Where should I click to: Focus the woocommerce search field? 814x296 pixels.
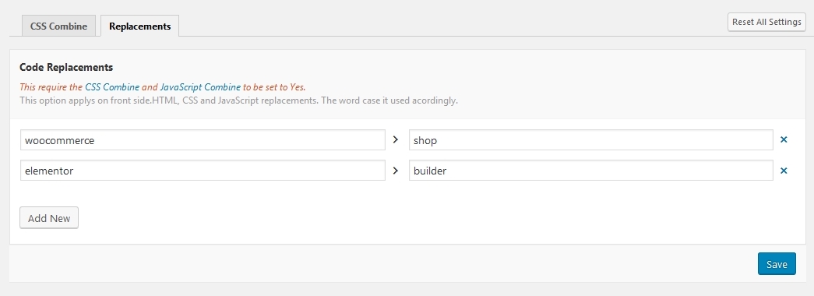(x=203, y=139)
